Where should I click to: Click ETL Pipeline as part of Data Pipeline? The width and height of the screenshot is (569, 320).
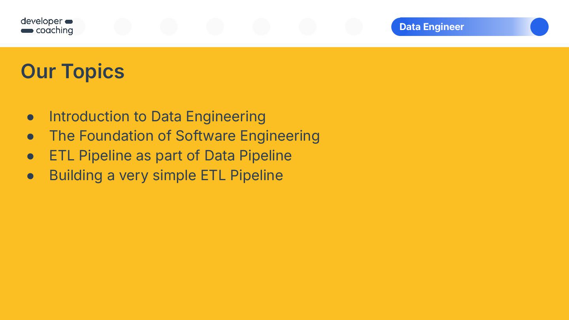[170, 156]
